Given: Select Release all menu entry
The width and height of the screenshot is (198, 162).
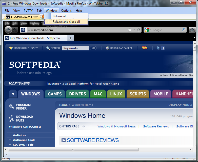Looking at the screenshot, I should click(66, 16).
